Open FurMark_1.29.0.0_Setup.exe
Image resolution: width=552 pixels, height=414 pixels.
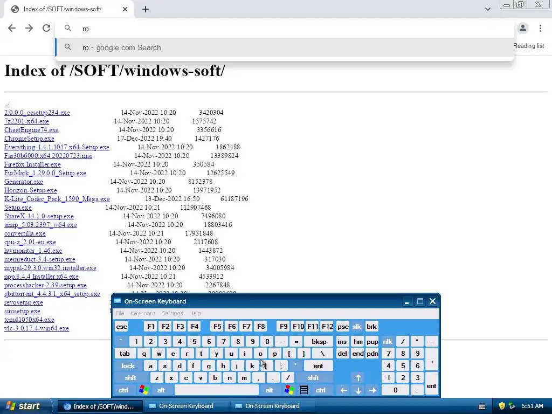(x=45, y=173)
